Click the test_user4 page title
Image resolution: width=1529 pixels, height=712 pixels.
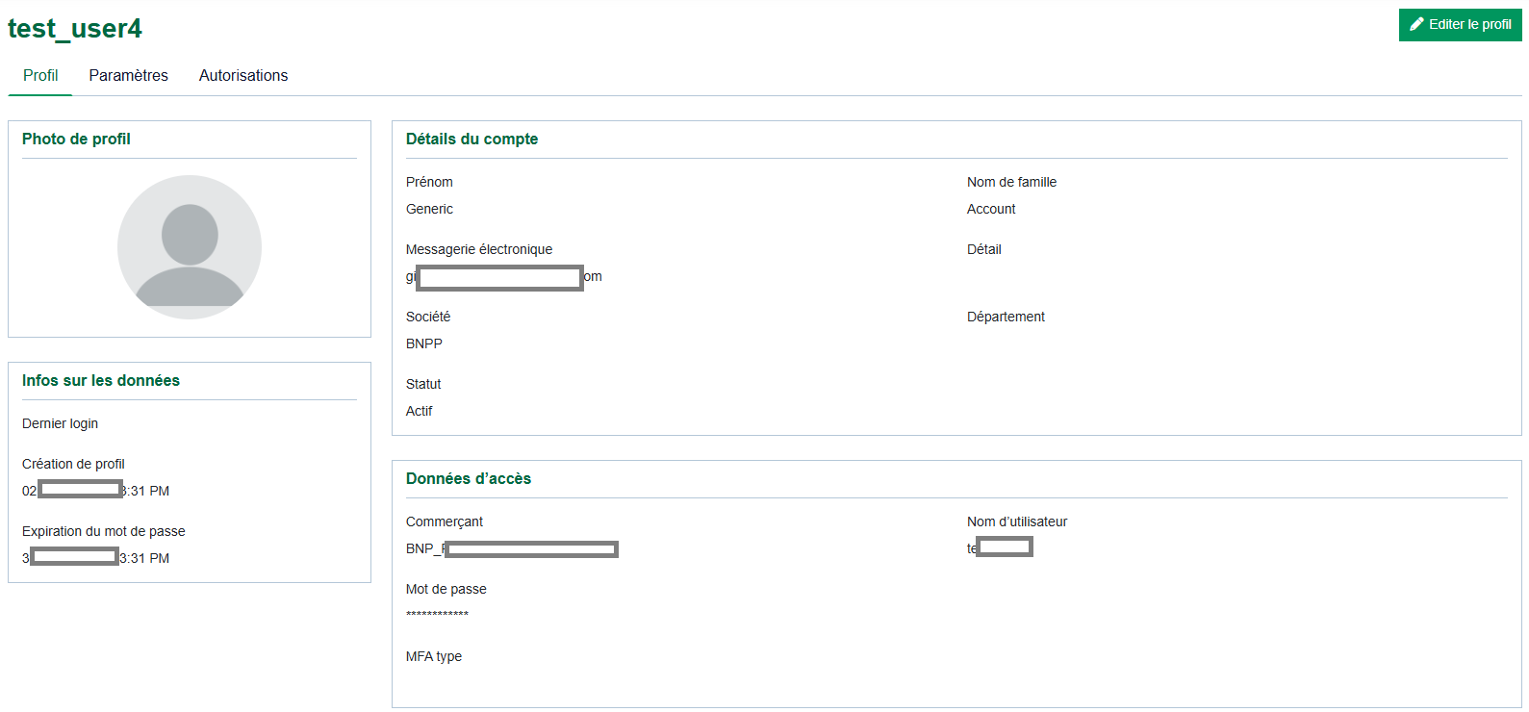pyautogui.click(x=75, y=29)
